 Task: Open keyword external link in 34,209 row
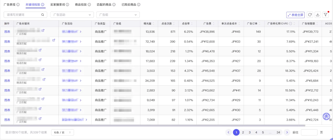pyautogui.click(x=44, y=79)
